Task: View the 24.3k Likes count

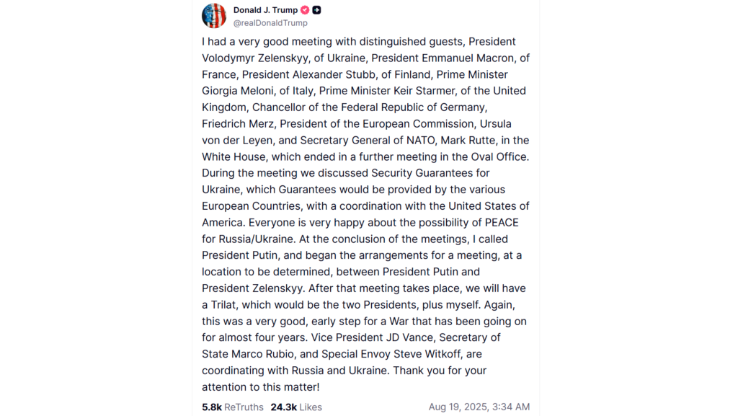Action: [x=296, y=407]
